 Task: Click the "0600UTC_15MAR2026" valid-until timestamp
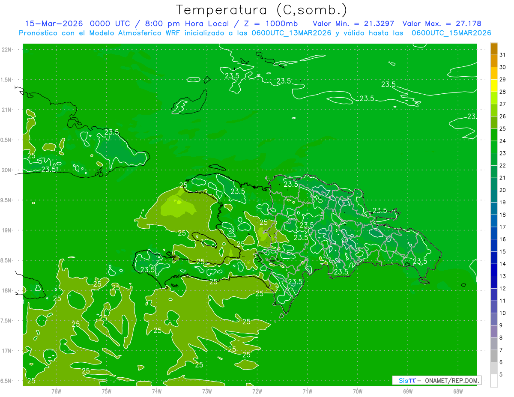pyautogui.click(x=451, y=33)
